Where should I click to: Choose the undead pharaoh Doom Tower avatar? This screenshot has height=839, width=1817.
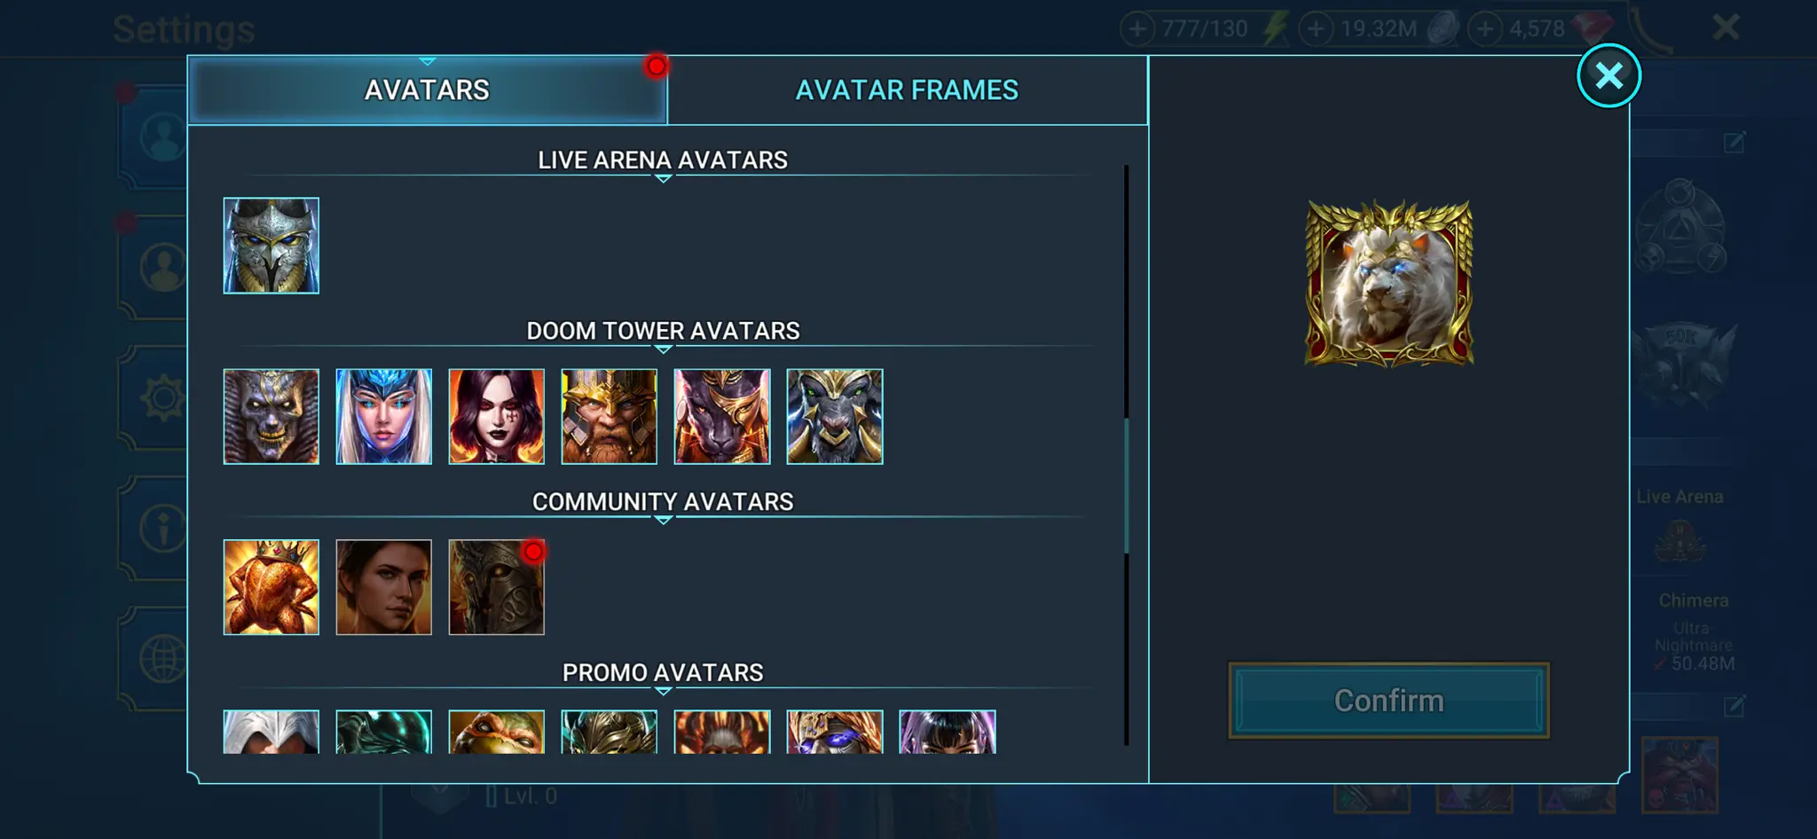point(271,417)
